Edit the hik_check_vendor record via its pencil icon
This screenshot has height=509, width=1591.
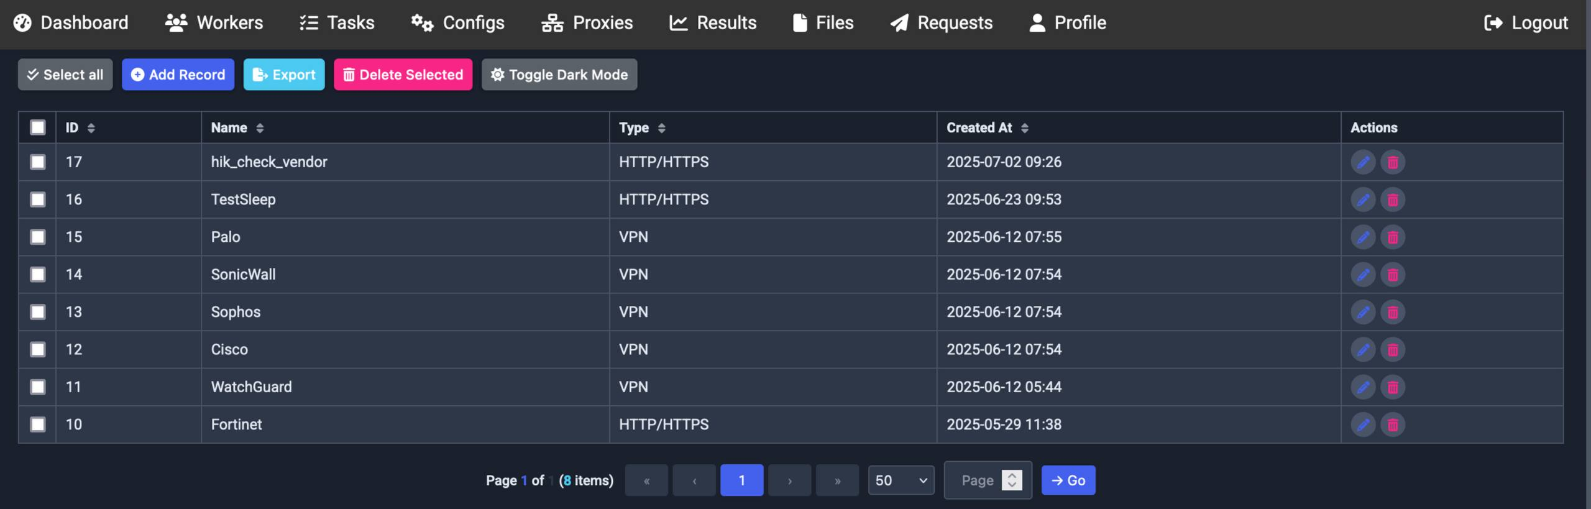pyautogui.click(x=1362, y=162)
